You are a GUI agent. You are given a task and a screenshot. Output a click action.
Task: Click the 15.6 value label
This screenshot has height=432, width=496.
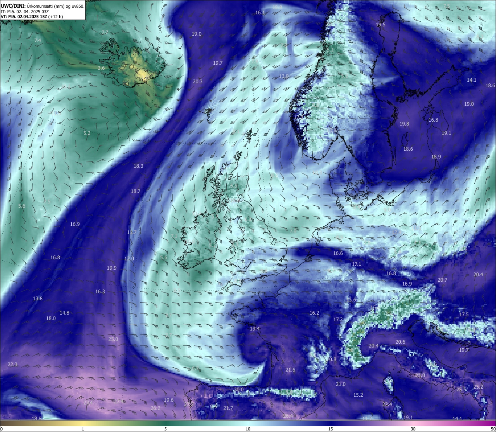click(x=351, y=299)
